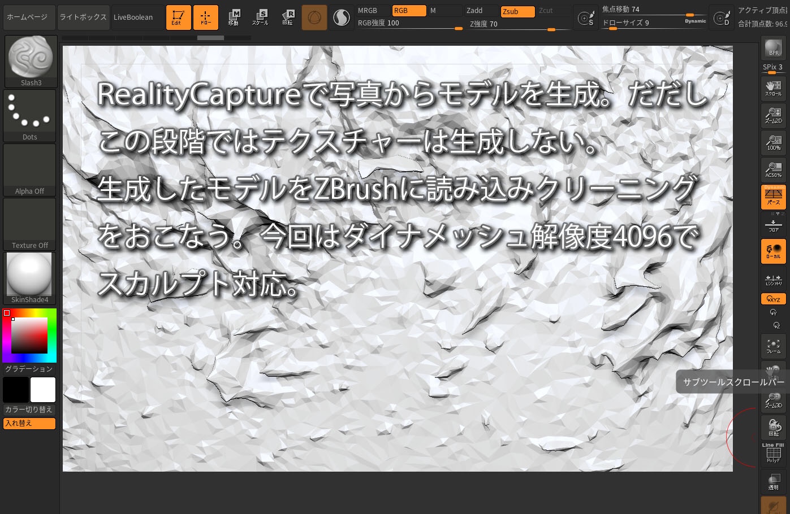Toggle the フロア floor grid button
Viewport: 790px width, 514px height.
[774, 225]
